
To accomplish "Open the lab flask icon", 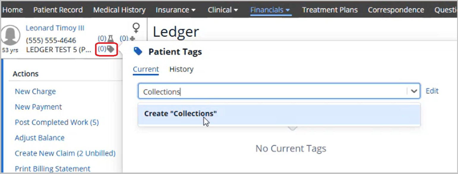I will (110, 38).
